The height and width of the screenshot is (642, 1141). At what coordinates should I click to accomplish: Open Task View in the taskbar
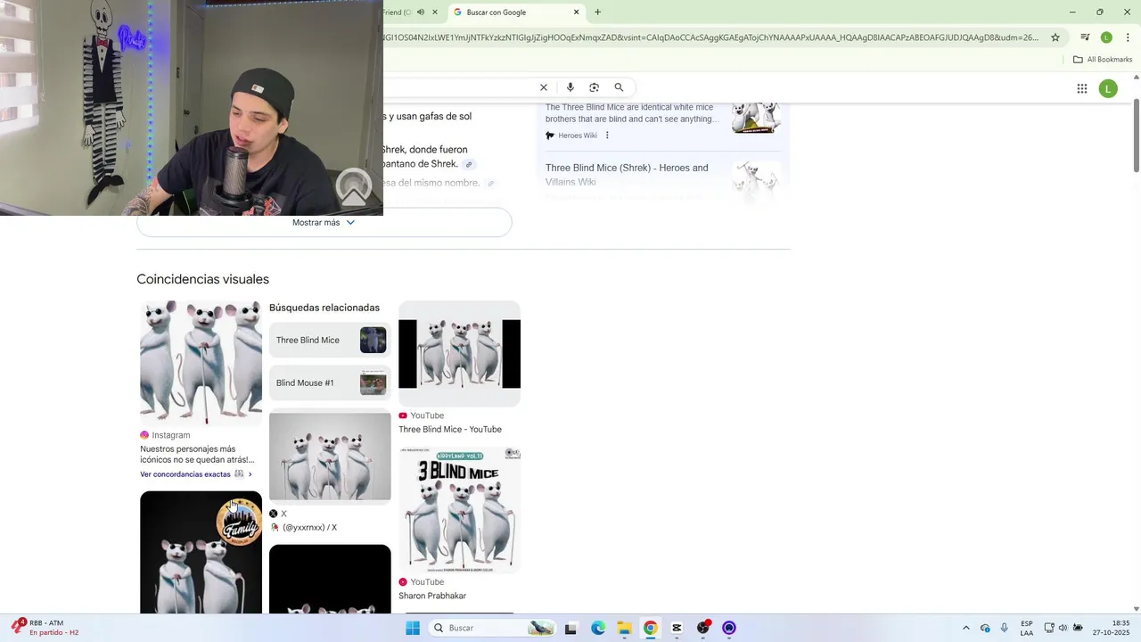570,628
